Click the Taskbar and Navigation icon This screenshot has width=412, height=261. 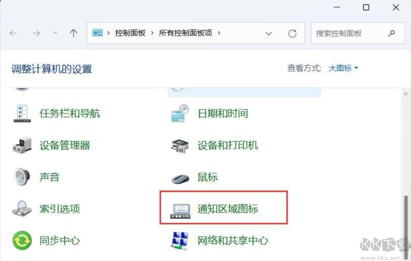[x=22, y=113]
